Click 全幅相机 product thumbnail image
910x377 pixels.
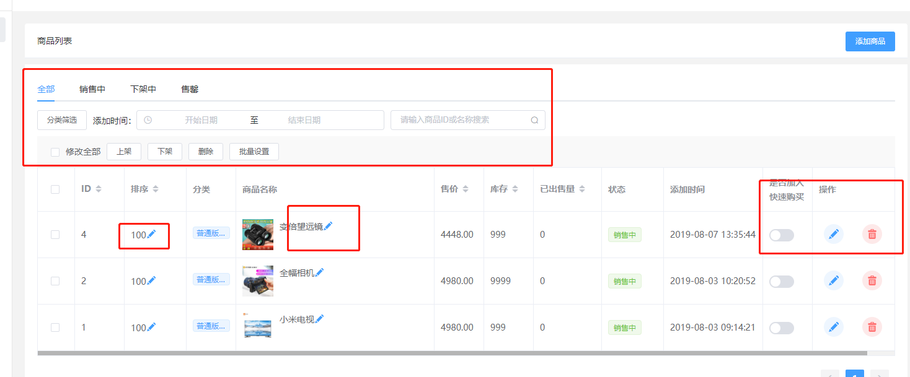258,281
